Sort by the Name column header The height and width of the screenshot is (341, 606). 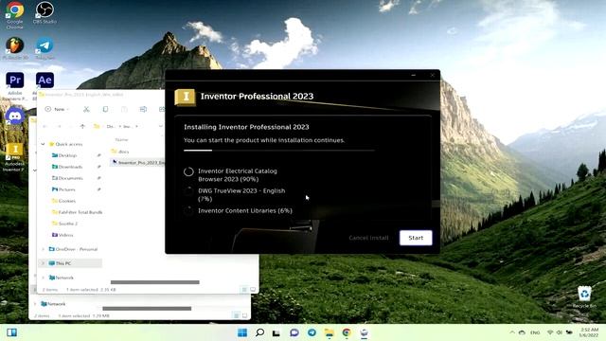click(121, 139)
